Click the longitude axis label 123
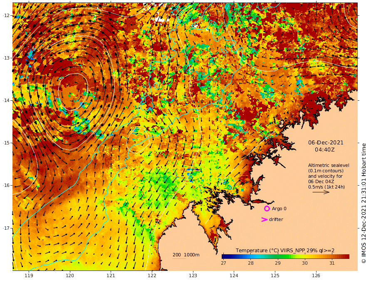Image resolution: width=366 pixels, height=283 pixels. pyautogui.click(x=193, y=276)
